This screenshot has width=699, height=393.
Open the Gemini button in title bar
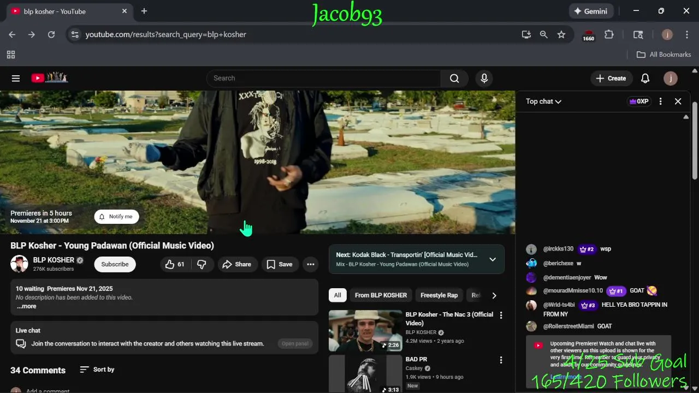click(x=591, y=11)
